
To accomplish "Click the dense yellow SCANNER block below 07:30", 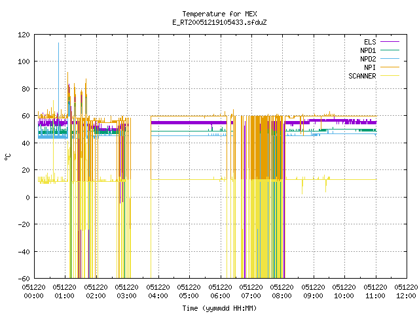I will coord(263,228).
